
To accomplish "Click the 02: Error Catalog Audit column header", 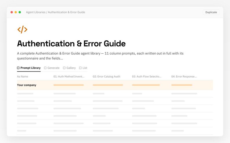I will tap(106, 76).
